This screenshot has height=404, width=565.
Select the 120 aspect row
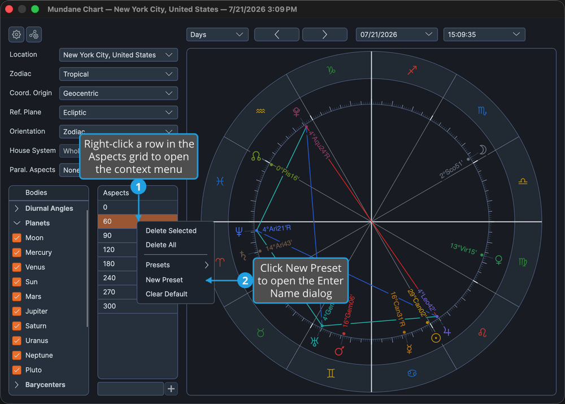[118, 249]
